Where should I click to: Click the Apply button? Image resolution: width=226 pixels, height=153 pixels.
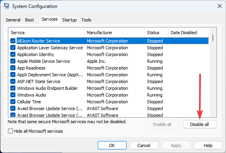coord(176,145)
